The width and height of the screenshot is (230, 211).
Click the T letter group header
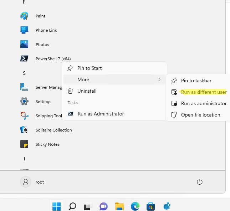(x=24, y=159)
